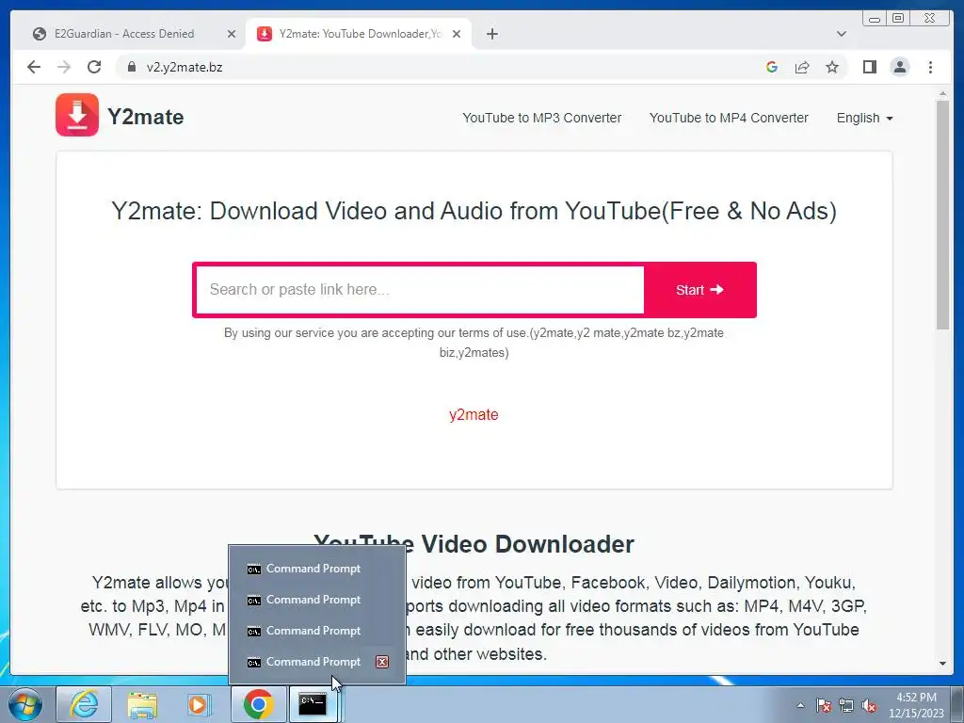Click the address bar URL v2.y2mate.bz
This screenshot has width=964, height=723.
click(x=185, y=67)
